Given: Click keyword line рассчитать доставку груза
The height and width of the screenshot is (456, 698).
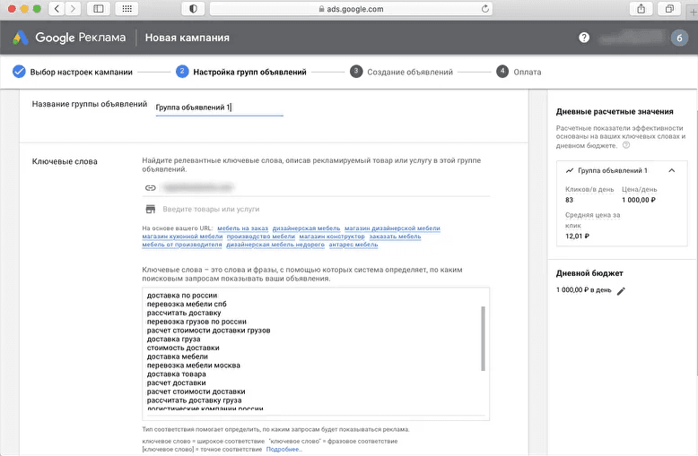Looking at the screenshot, I should coord(194,400).
